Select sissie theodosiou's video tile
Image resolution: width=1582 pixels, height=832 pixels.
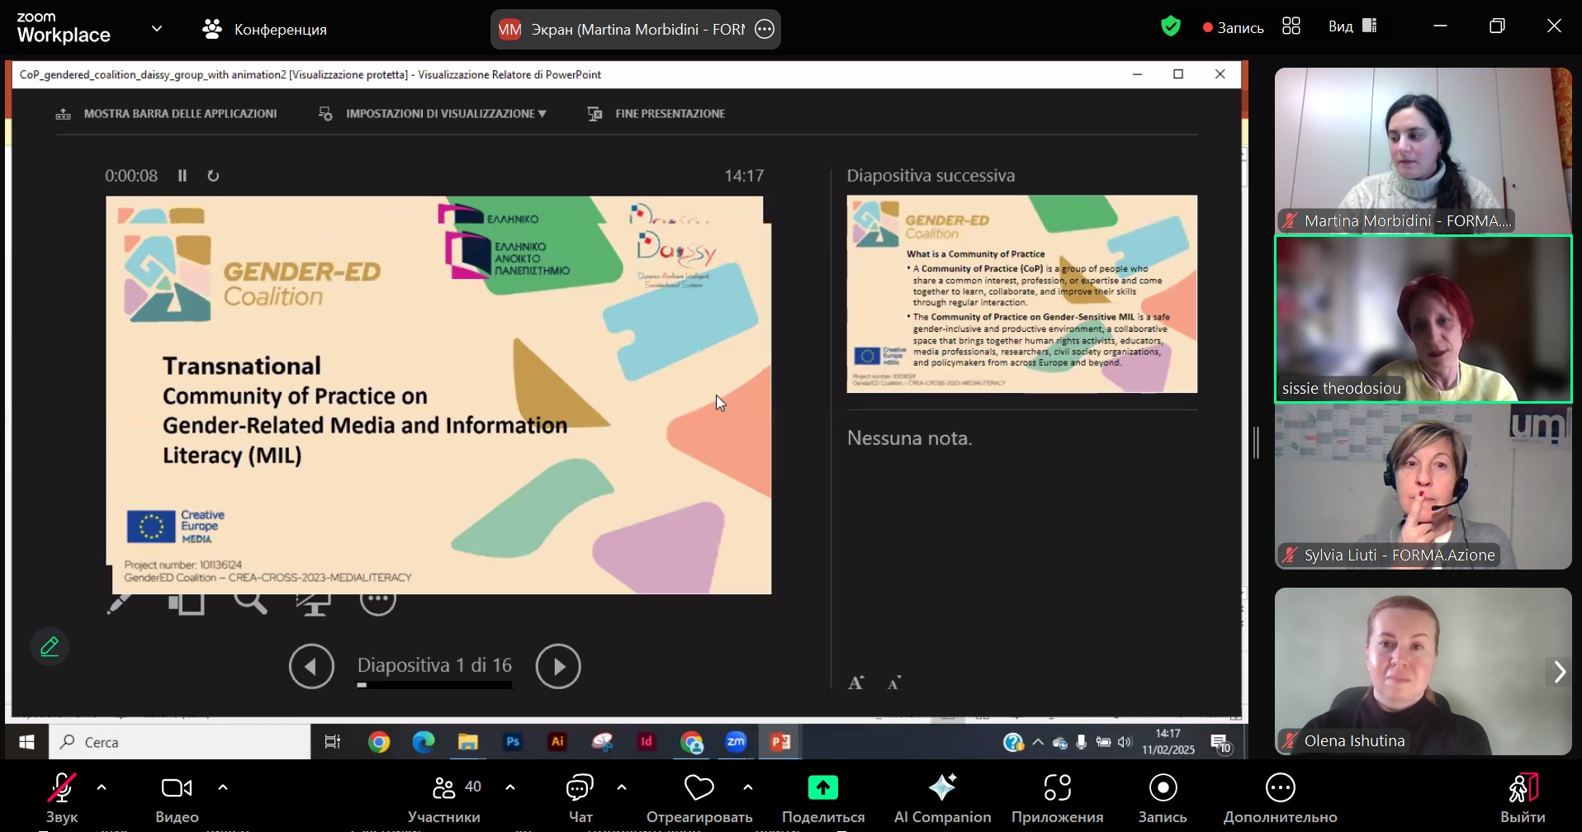(x=1423, y=319)
